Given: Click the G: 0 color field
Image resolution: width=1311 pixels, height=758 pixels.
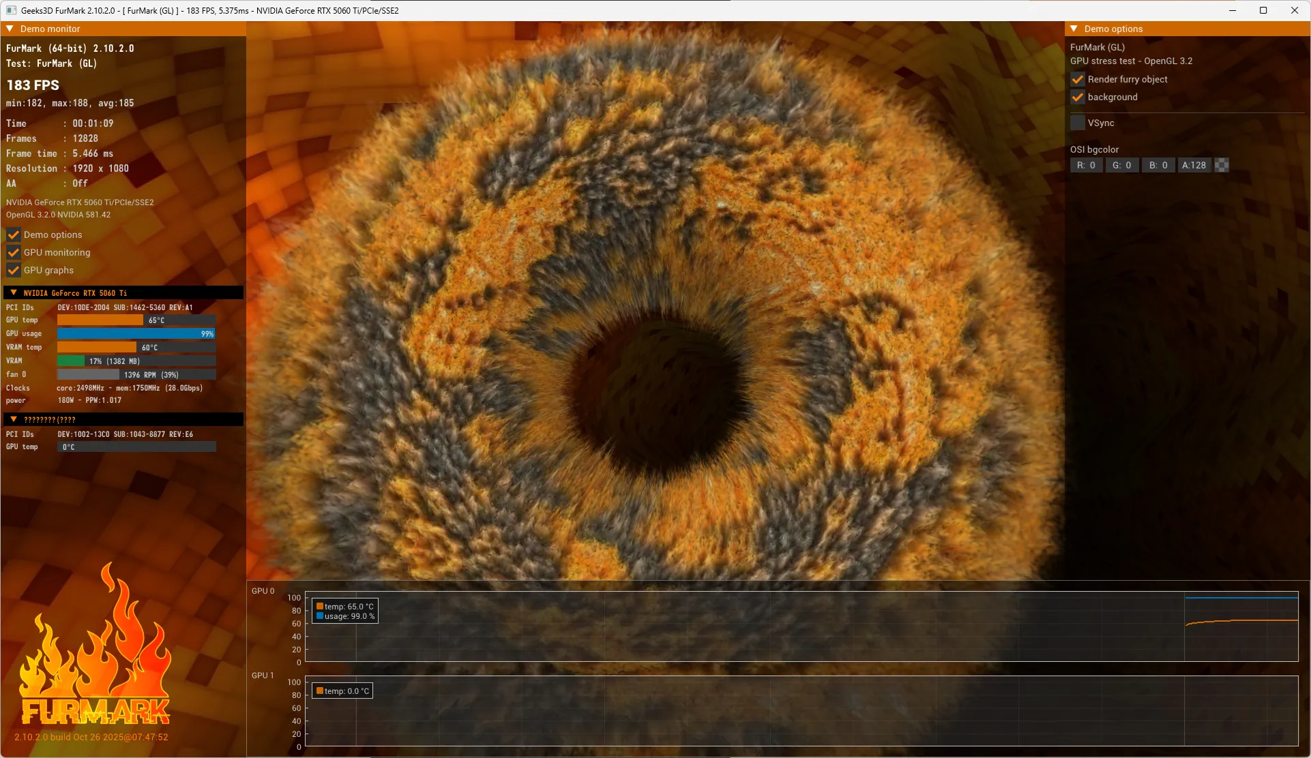Looking at the screenshot, I should 1122,165.
